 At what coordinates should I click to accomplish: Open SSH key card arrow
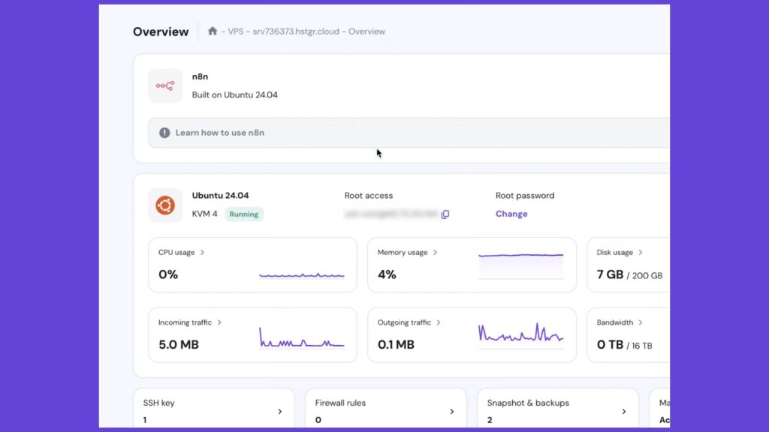280,412
